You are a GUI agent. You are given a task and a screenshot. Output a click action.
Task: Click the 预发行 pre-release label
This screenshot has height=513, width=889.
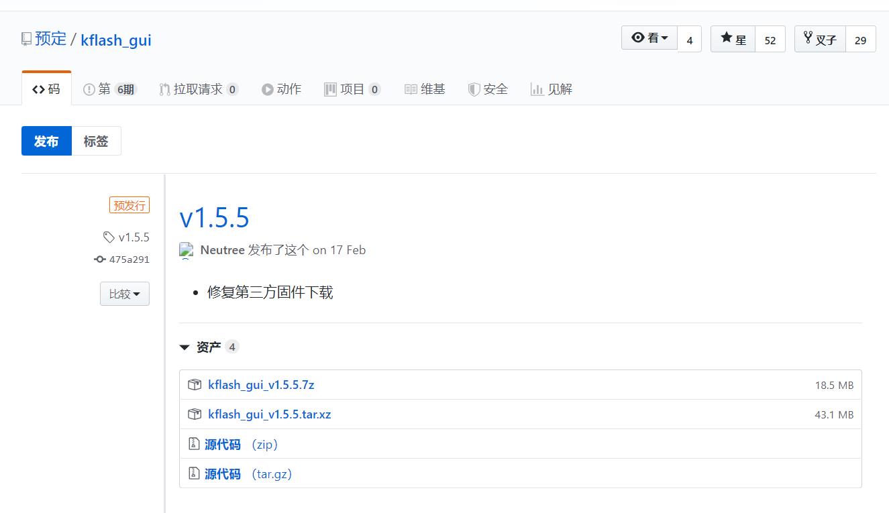click(x=129, y=205)
